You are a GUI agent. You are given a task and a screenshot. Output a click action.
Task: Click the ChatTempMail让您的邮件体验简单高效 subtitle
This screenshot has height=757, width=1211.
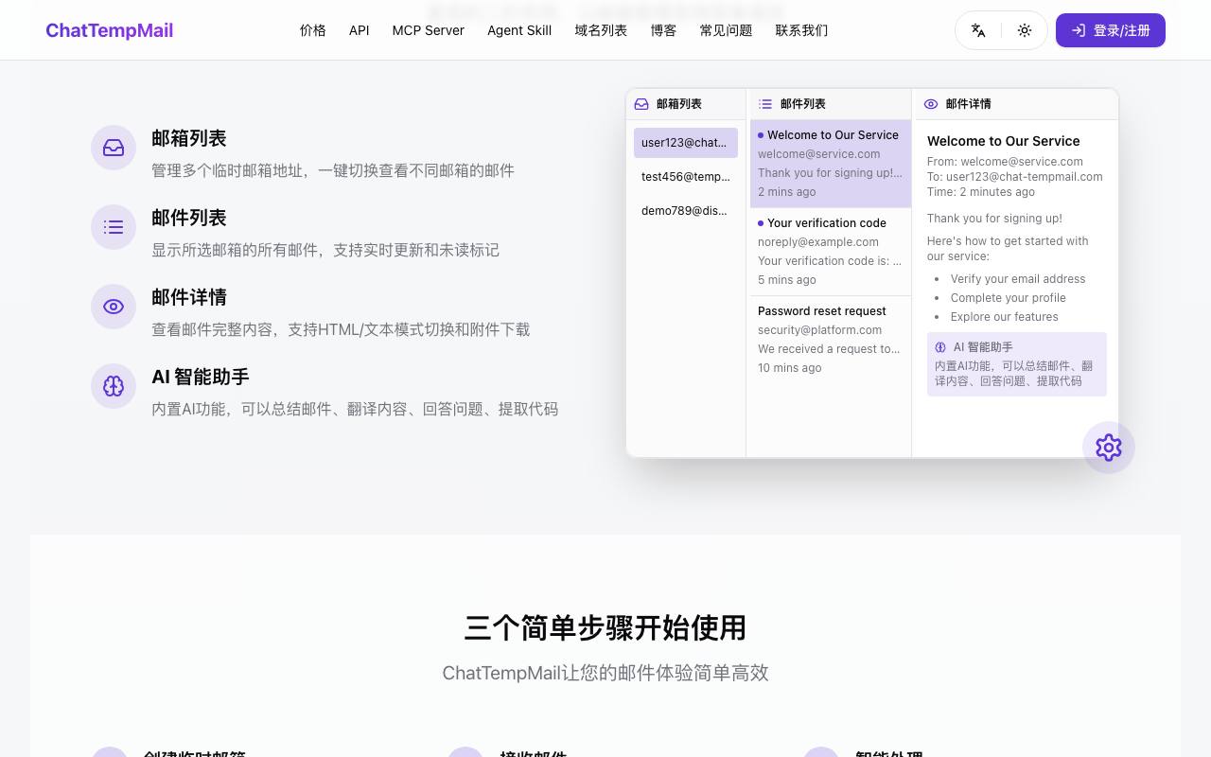click(x=605, y=673)
